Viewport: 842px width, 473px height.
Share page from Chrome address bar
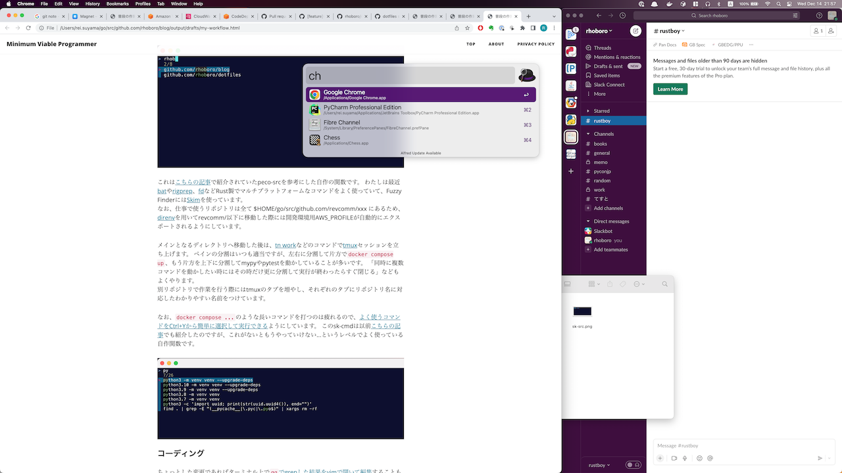(x=457, y=28)
